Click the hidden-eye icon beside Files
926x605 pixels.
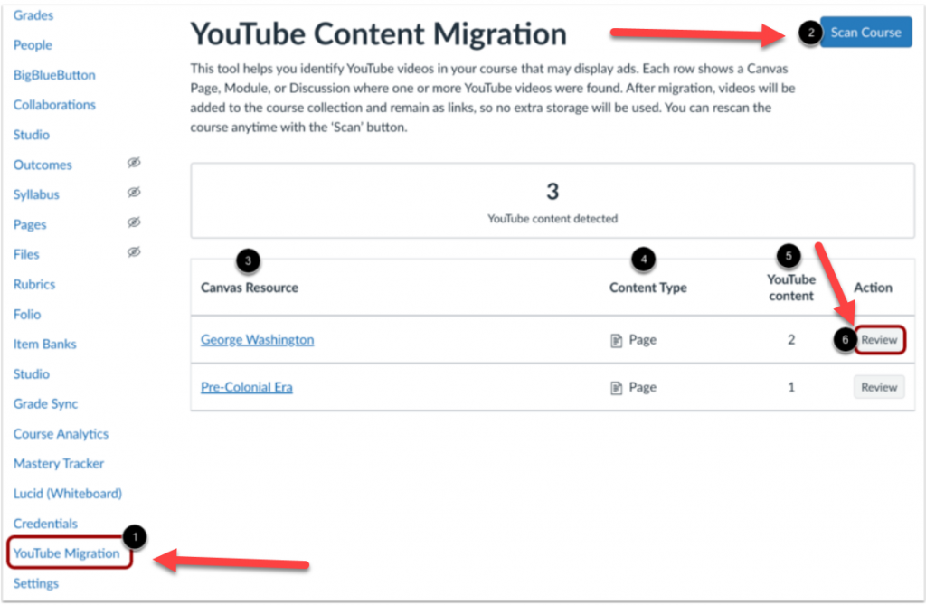tap(134, 253)
